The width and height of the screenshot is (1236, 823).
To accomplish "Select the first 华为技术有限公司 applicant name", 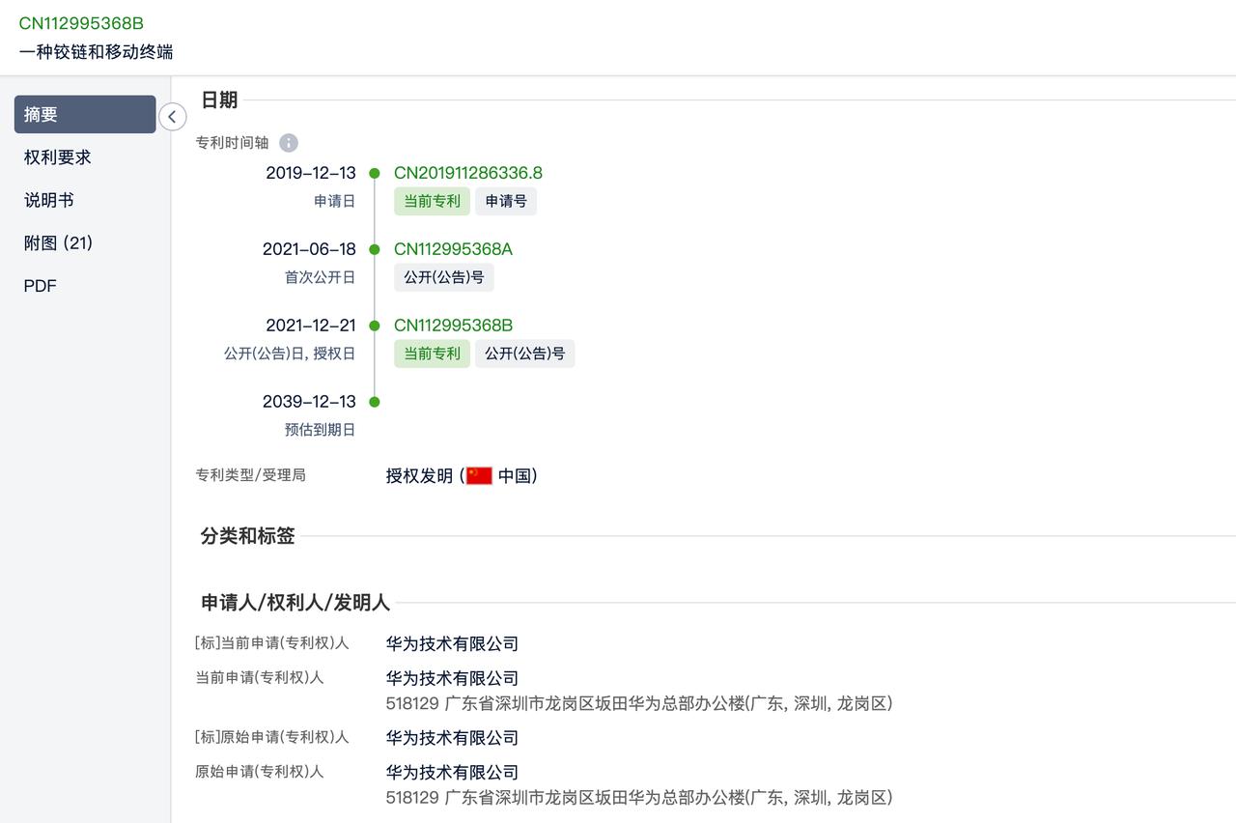I will pyautogui.click(x=452, y=643).
